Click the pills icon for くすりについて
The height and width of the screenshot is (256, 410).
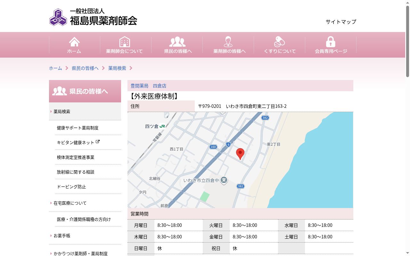pos(279,42)
